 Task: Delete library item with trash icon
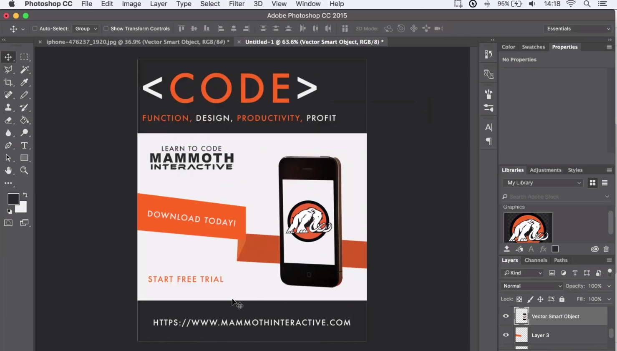tap(606, 249)
